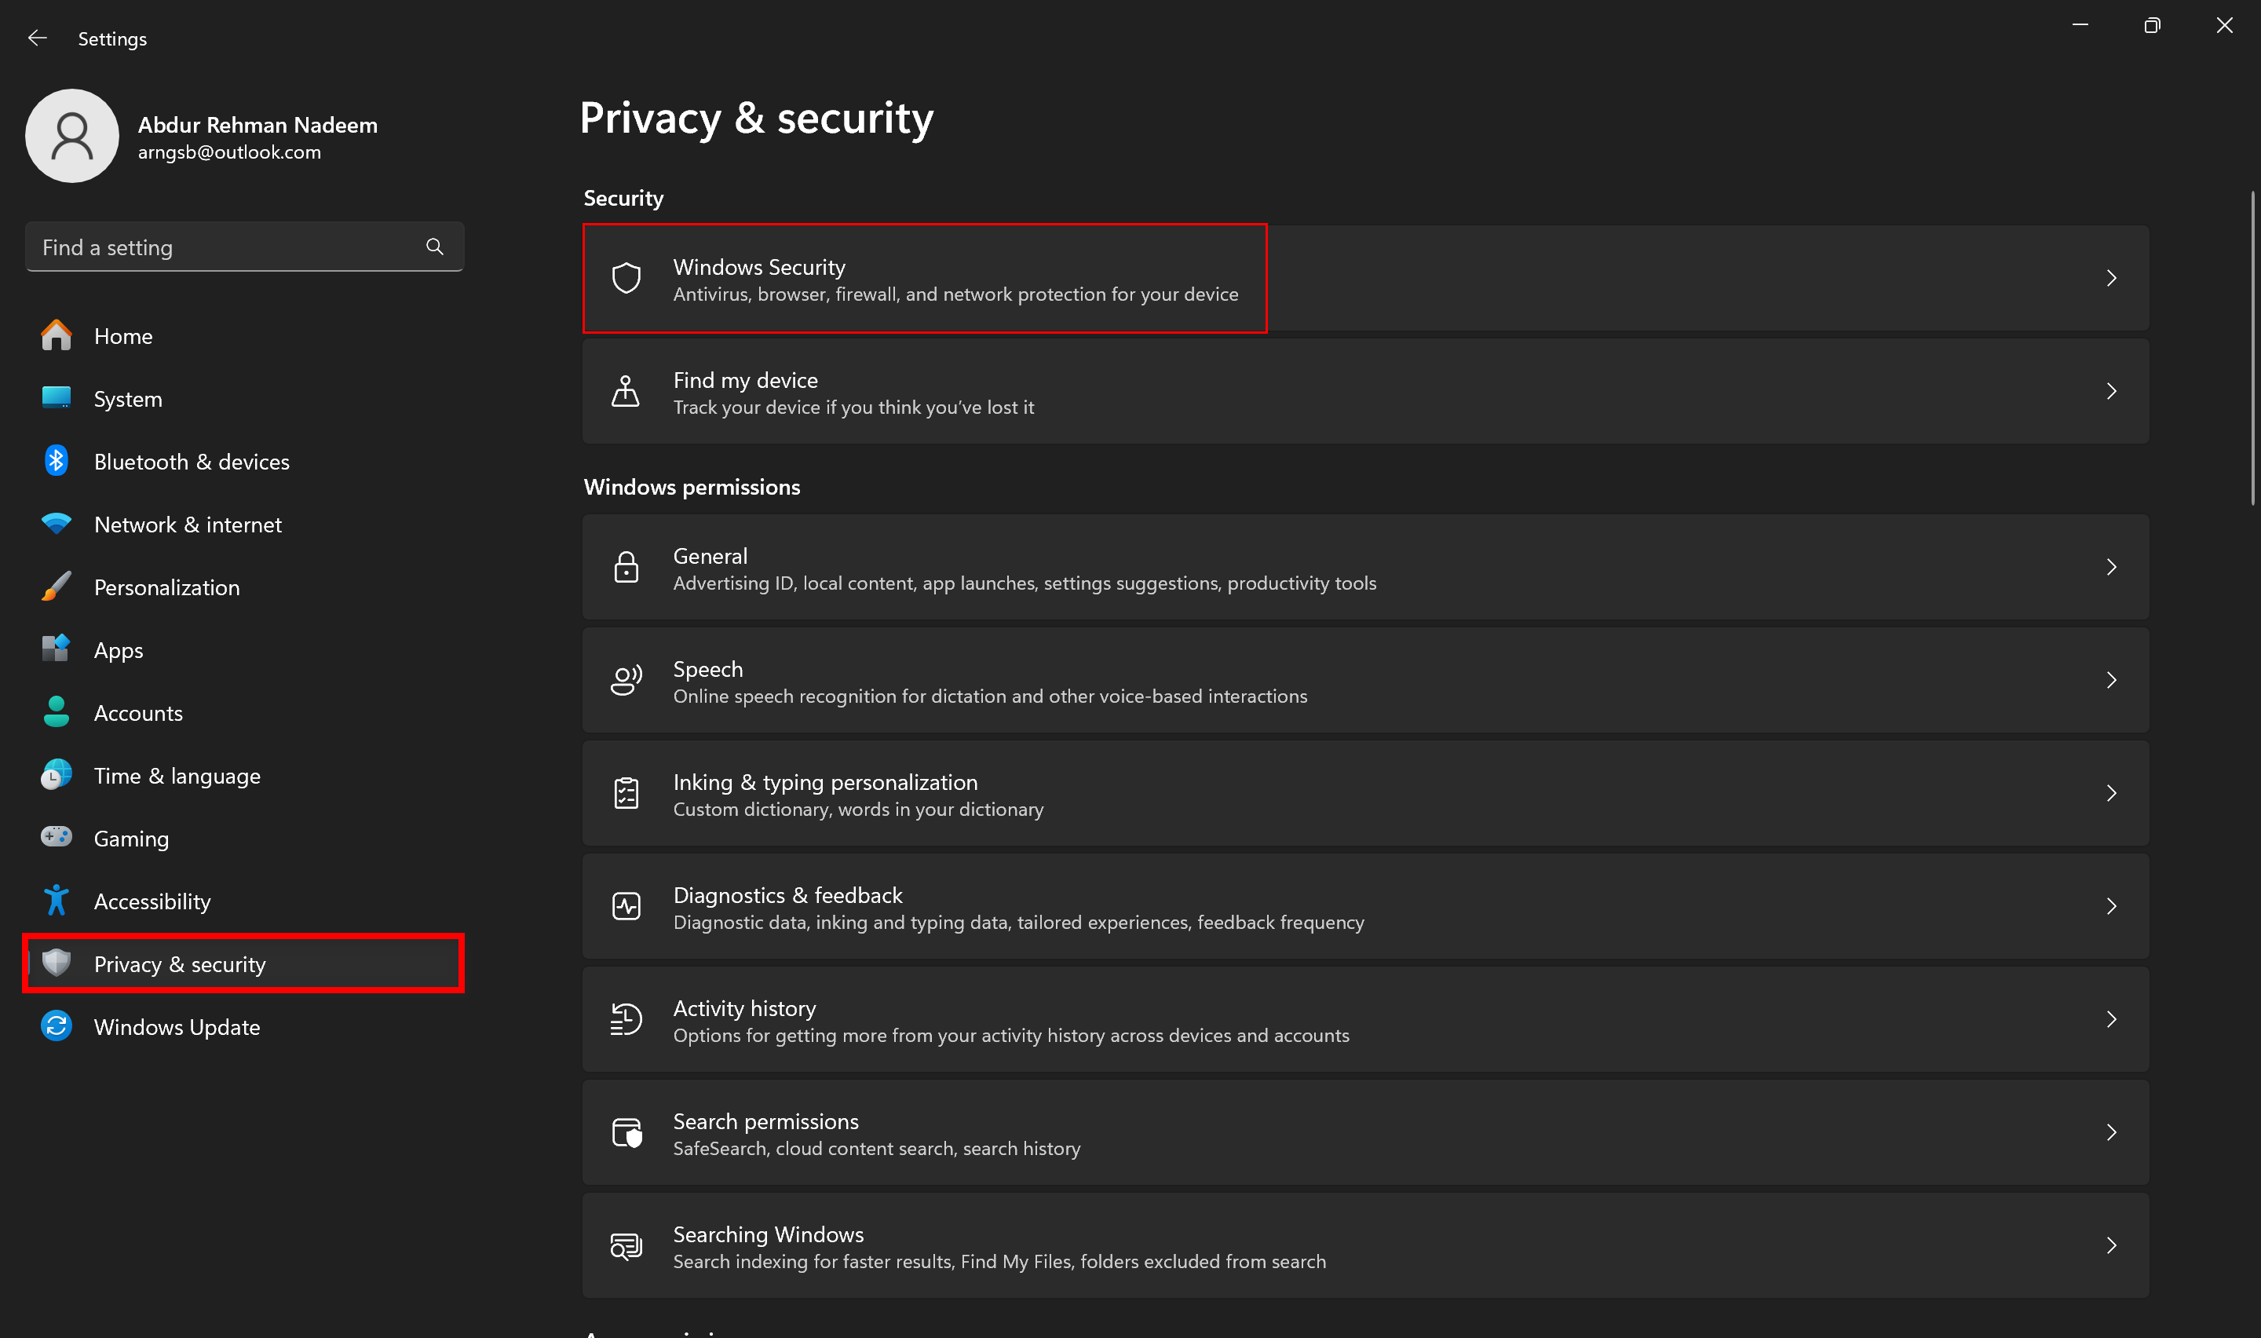Click the Find a setting search box
Image resolution: width=2261 pixels, height=1338 pixels.
(225, 247)
